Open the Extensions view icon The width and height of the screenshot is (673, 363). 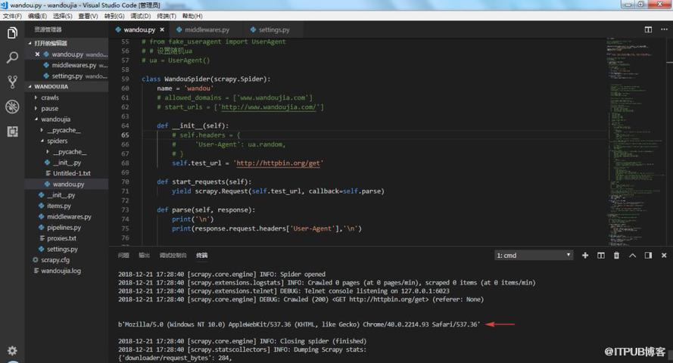coord(12,131)
